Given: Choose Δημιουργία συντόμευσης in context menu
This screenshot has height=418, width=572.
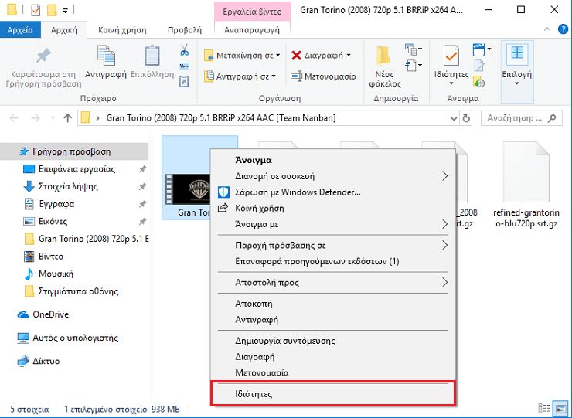Looking at the screenshot, I should click(x=332, y=341).
